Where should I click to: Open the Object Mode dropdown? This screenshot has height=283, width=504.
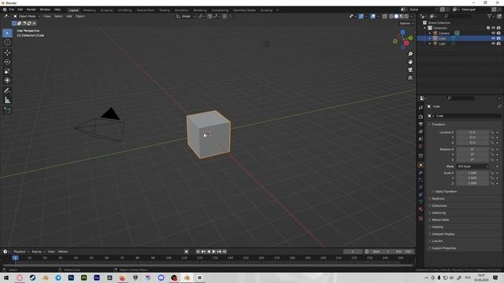27,17
